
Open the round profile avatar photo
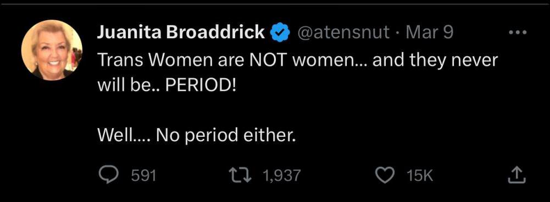[52, 50]
